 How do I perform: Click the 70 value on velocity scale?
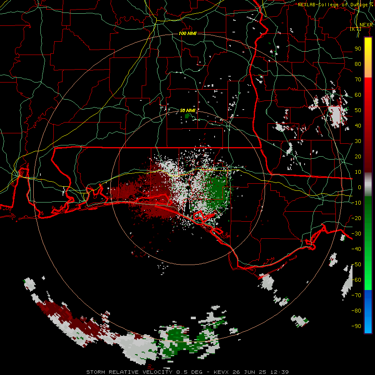click(x=358, y=79)
